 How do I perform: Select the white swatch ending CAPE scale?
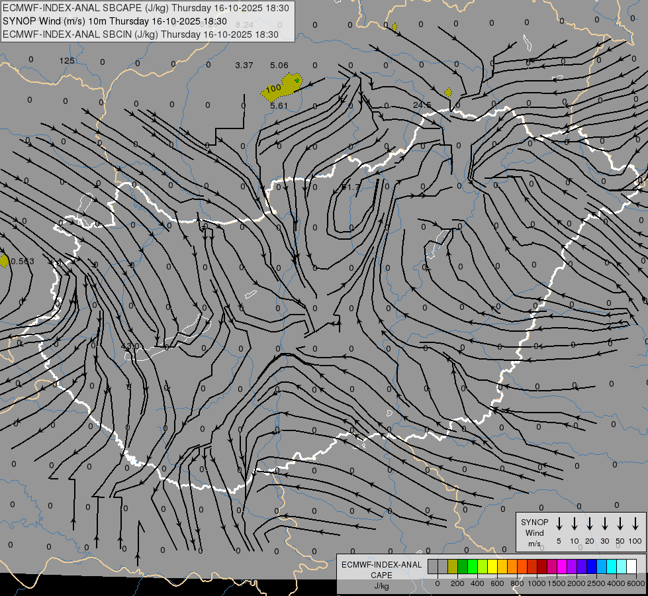click(x=631, y=566)
